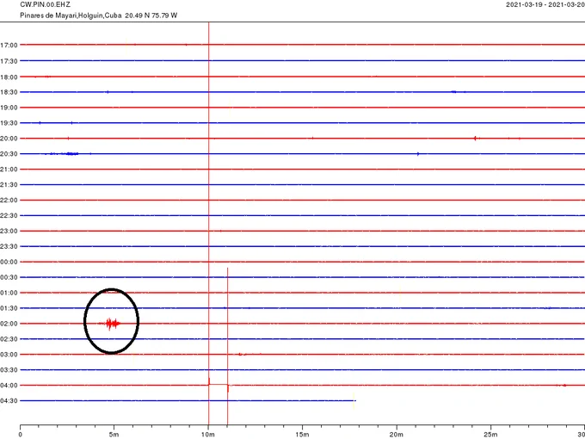Click the 15m axis tick label
The width and height of the screenshot is (585, 439).
[302, 435]
